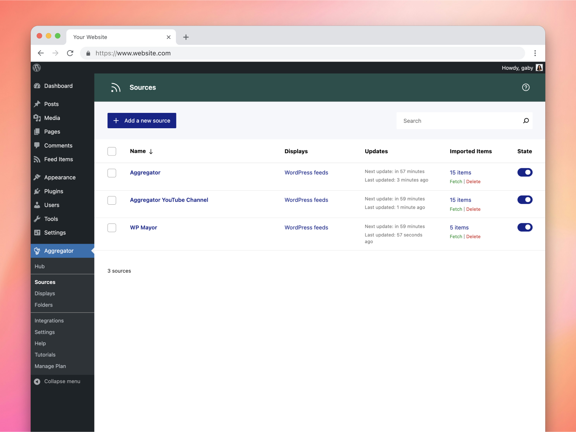Open Folders in Aggregator submenu
Viewport: 576px width, 432px height.
(44, 305)
